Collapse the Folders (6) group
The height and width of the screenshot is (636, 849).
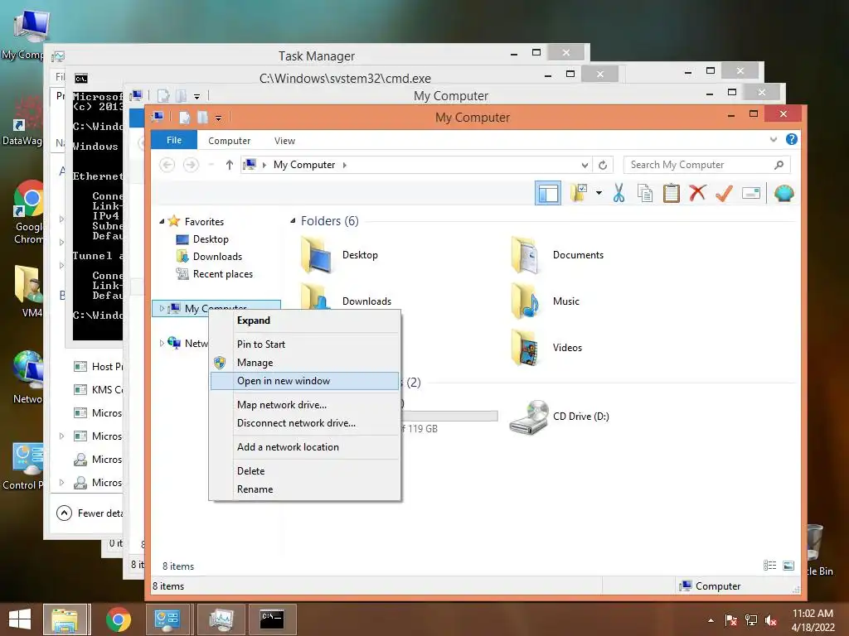tap(293, 220)
